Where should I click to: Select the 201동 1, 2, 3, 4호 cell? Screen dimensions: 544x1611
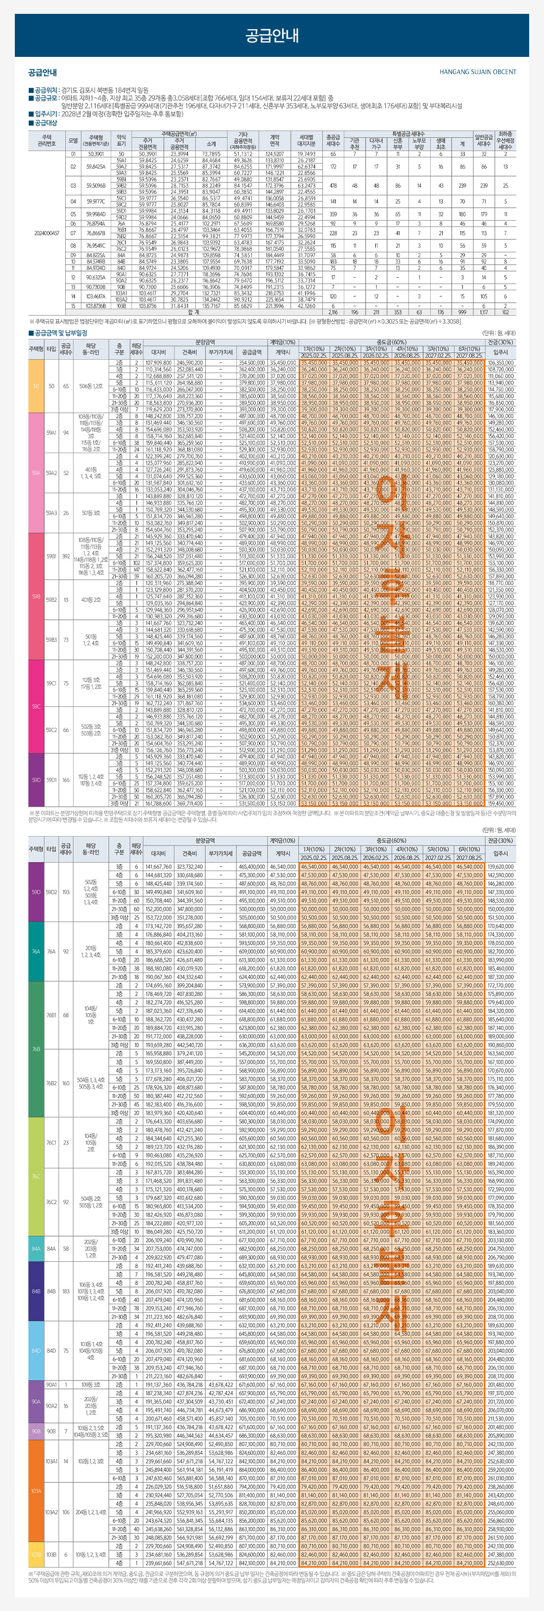pos(91,952)
